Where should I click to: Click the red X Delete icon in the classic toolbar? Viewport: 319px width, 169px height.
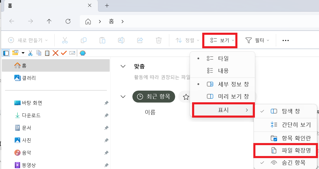click(x=55, y=53)
